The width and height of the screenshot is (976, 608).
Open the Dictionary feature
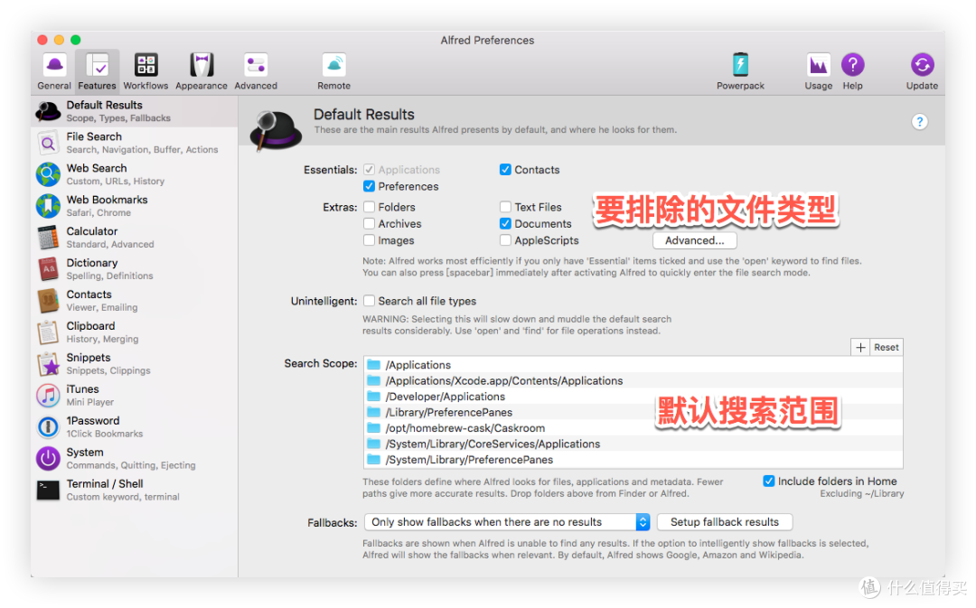click(x=135, y=269)
